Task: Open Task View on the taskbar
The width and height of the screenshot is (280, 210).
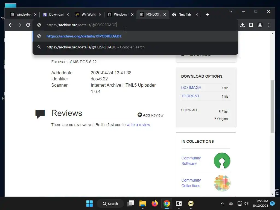Action: [x=131, y=203]
